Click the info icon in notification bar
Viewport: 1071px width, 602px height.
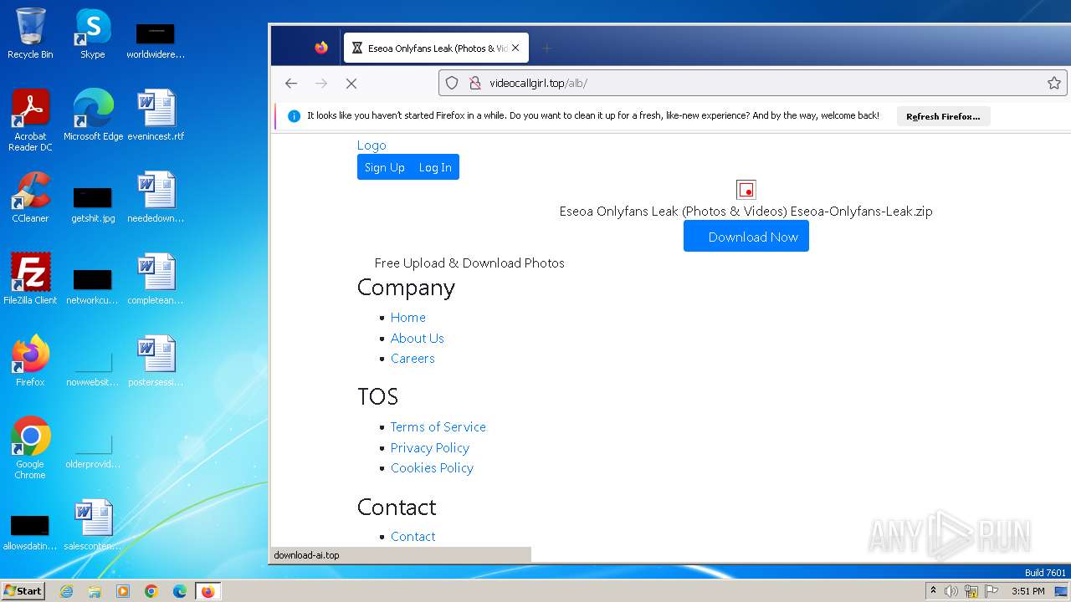point(294,116)
